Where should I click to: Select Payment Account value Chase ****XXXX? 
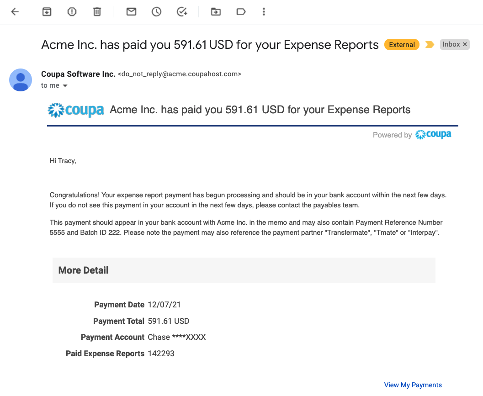click(x=177, y=337)
